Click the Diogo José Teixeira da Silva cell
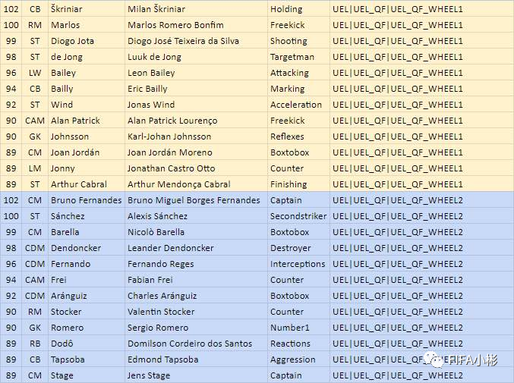 (x=196, y=41)
